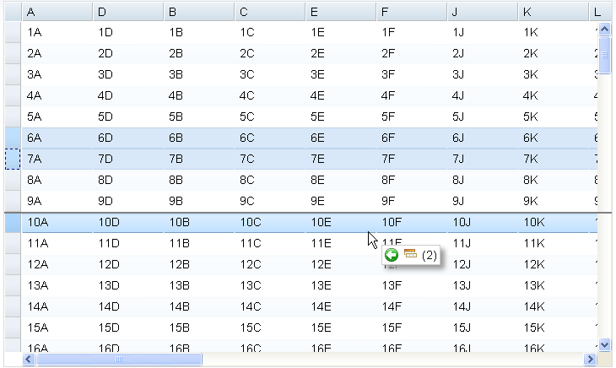The image size is (616, 368).
Task: Click cell 1K
Action: click(554, 32)
